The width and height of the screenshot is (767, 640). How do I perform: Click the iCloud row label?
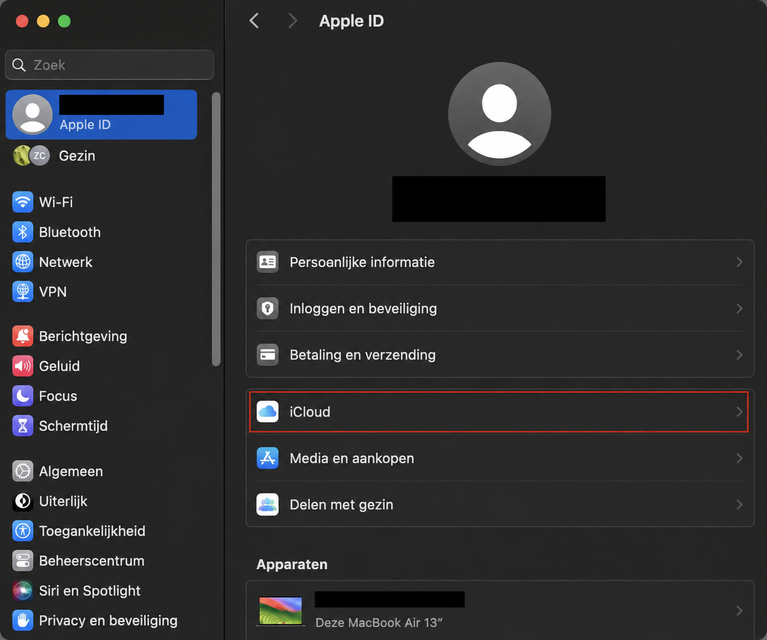310,412
